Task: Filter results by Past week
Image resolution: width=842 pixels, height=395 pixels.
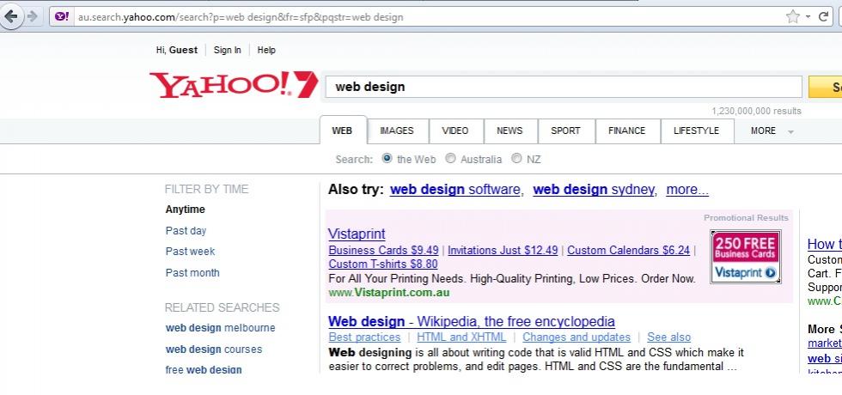Action: [x=190, y=251]
